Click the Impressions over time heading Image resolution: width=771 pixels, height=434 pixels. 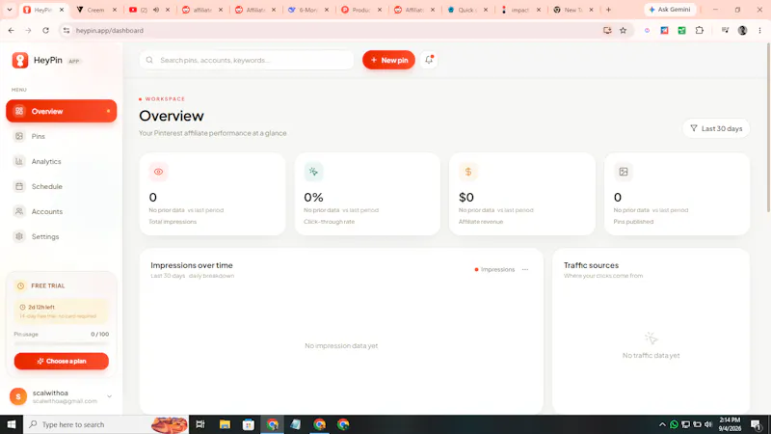192,265
